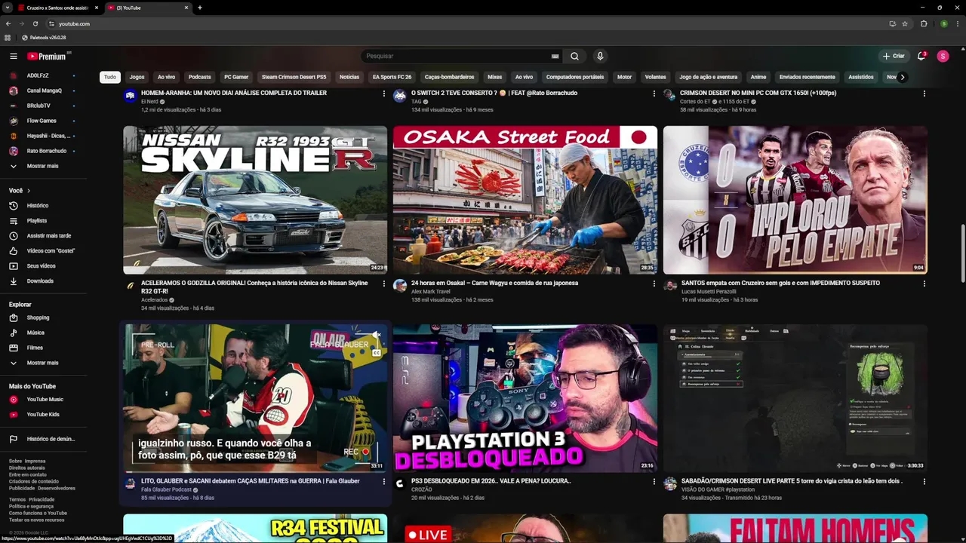Select the Steam Crimson Desert PS5 chip

[x=294, y=77]
